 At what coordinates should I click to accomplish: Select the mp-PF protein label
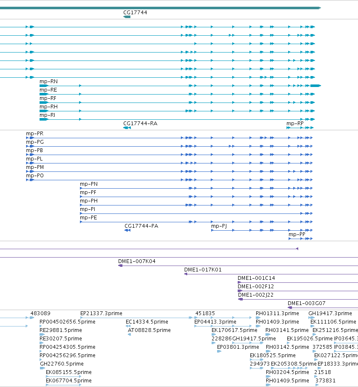[88, 192]
